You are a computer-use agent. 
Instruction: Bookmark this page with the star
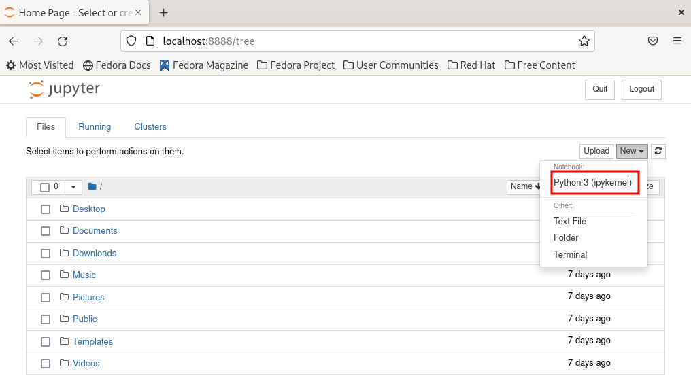[x=584, y=41]
